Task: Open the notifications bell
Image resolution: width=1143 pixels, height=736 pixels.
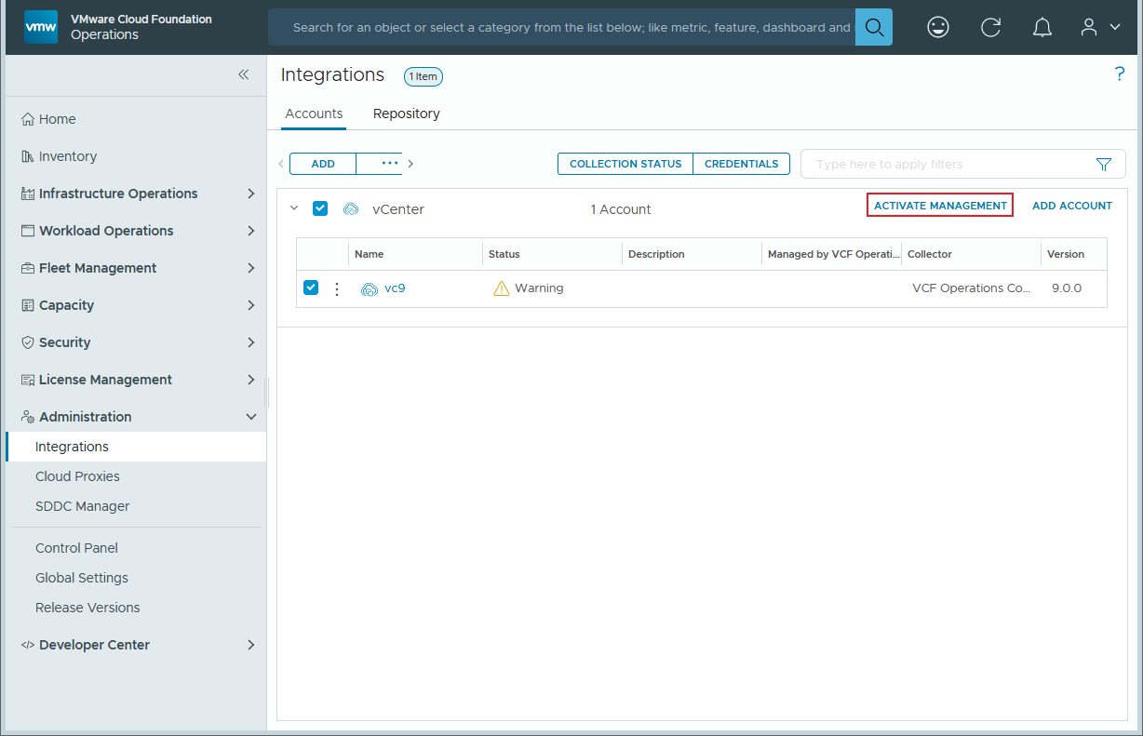Action: click(1042, 27)
